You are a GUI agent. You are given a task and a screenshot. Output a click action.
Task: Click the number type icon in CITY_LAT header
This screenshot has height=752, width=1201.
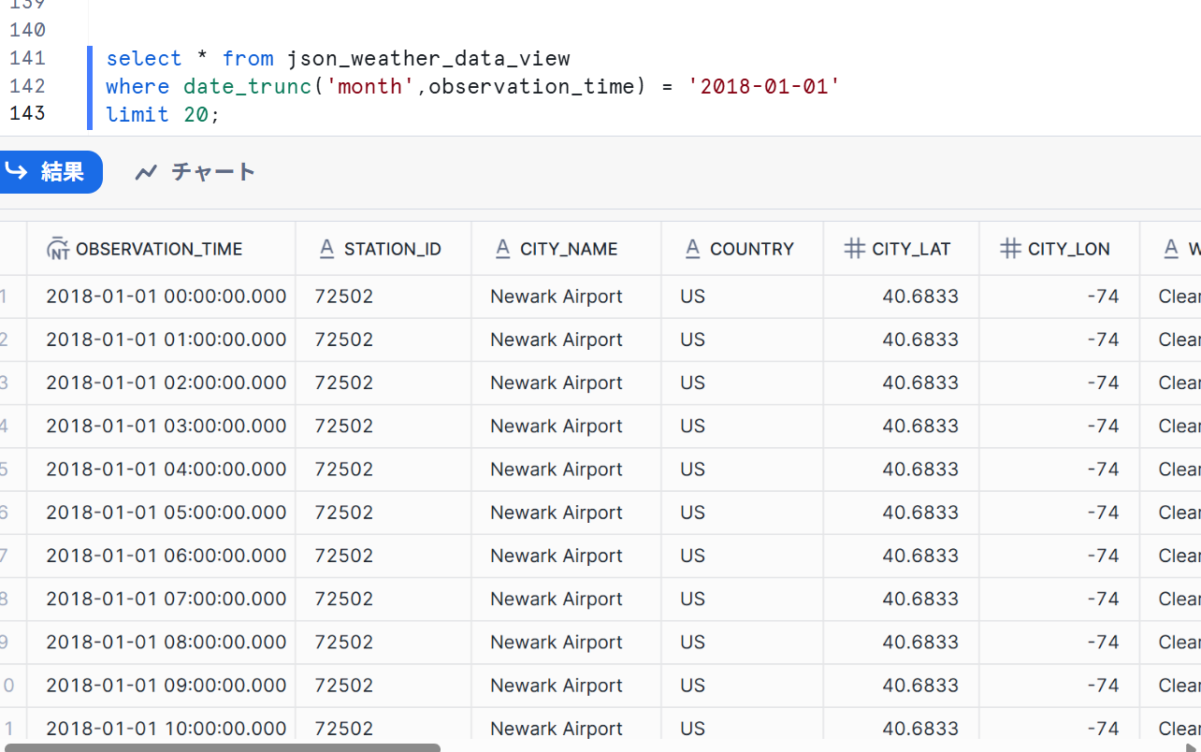pos(854,249)
